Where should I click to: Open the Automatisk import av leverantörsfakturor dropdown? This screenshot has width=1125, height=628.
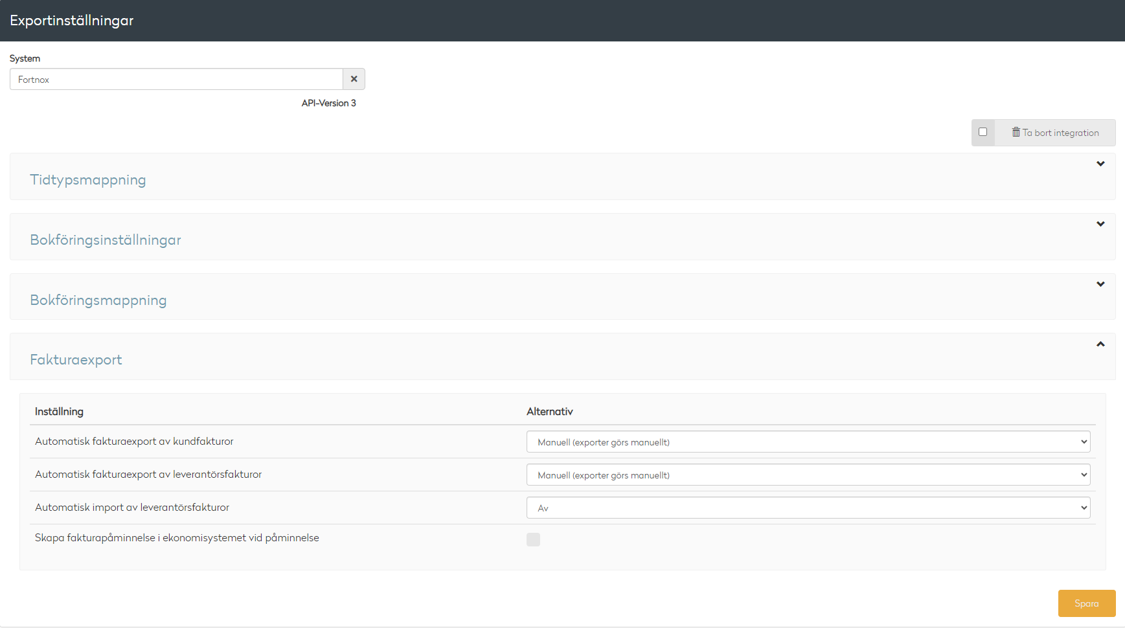(x=808, y=508)
